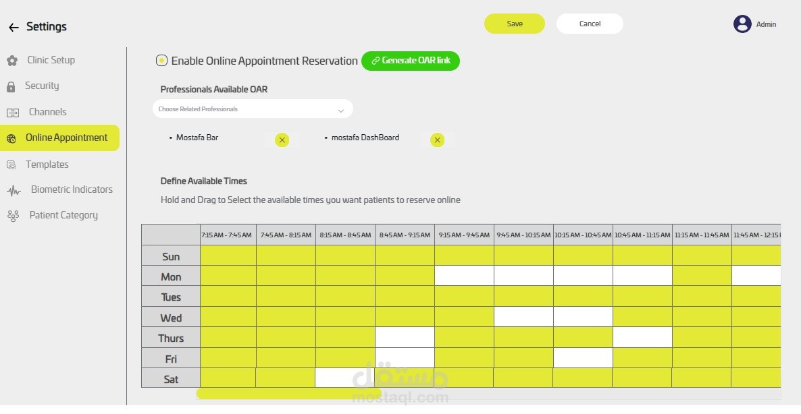Open Security via the lock icon

12,86
